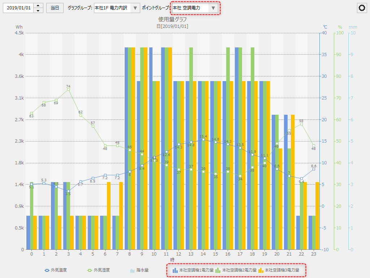This screenshot has width=370, height=278.
Task: Click the green 外気湿度 line marker icon in legend
Action: pyautogui.click(x=90, y=270)
